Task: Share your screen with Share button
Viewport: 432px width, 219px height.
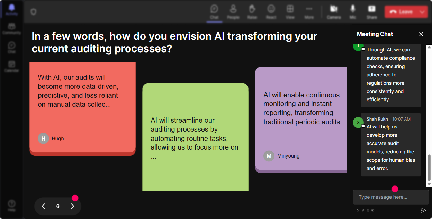Action: click(372, 12)
